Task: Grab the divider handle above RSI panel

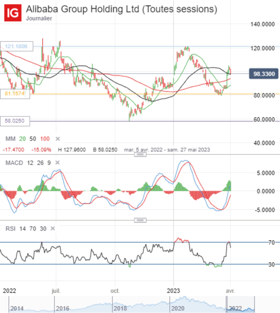Action: (140, 220)
